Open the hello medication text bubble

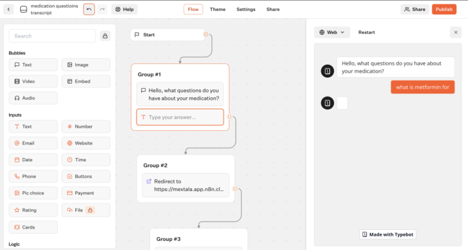180,94
